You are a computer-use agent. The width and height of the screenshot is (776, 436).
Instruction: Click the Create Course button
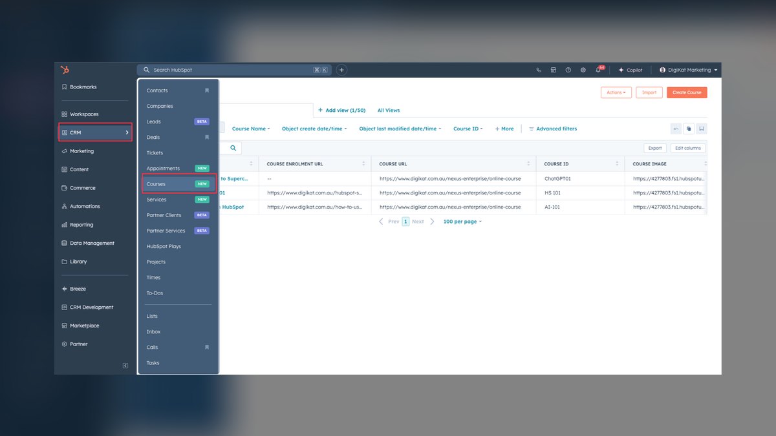(687, 92)
